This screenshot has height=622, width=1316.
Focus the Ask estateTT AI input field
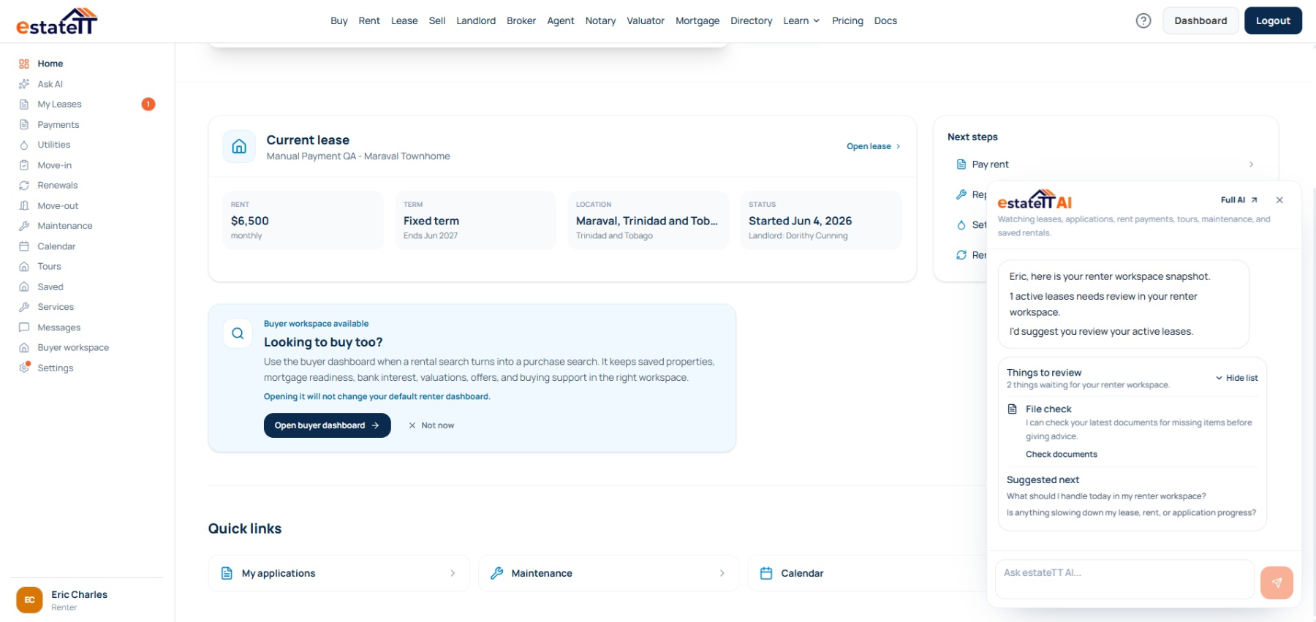coord(1124,580)
